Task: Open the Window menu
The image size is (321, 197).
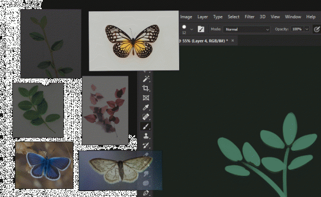Action: click(x=293, y=17)
